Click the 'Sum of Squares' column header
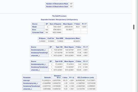 [55, 24]
